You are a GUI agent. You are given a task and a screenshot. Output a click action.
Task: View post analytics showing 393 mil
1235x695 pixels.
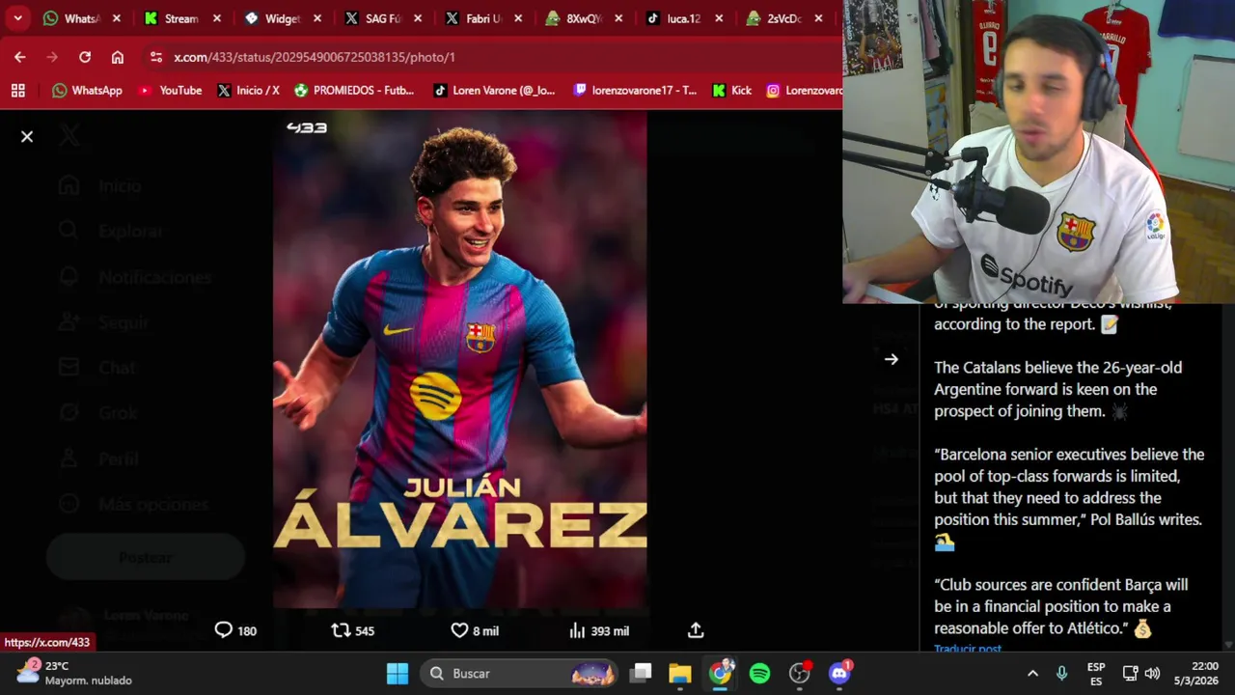598,630
